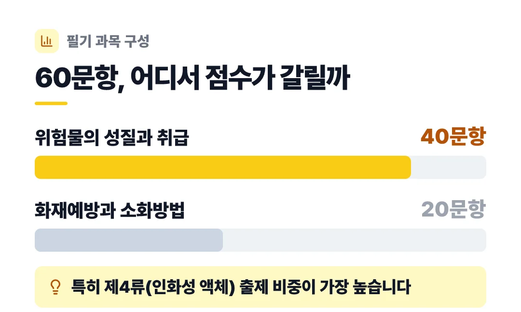Select the 필기 과목 구성 label
Screen dimensions: 521x312
(x=108, y=41)
